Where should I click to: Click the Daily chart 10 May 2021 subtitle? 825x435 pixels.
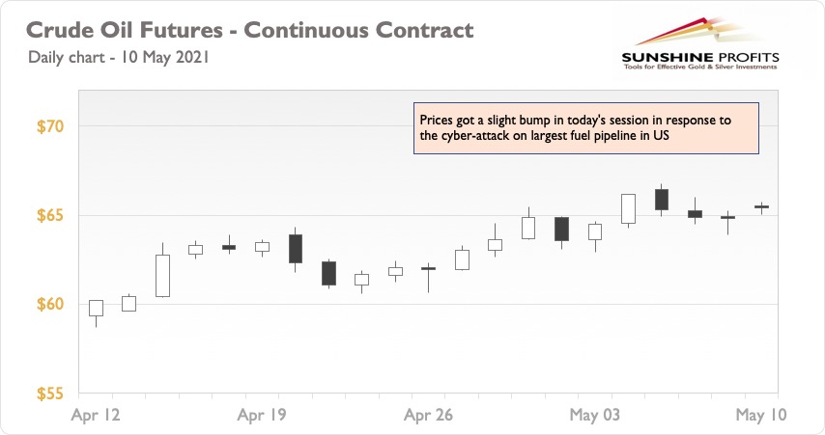point(119,57)
